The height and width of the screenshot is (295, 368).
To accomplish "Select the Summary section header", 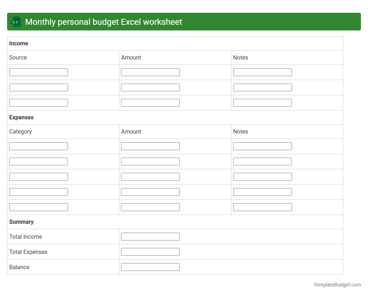I will [x=21, y=222].
